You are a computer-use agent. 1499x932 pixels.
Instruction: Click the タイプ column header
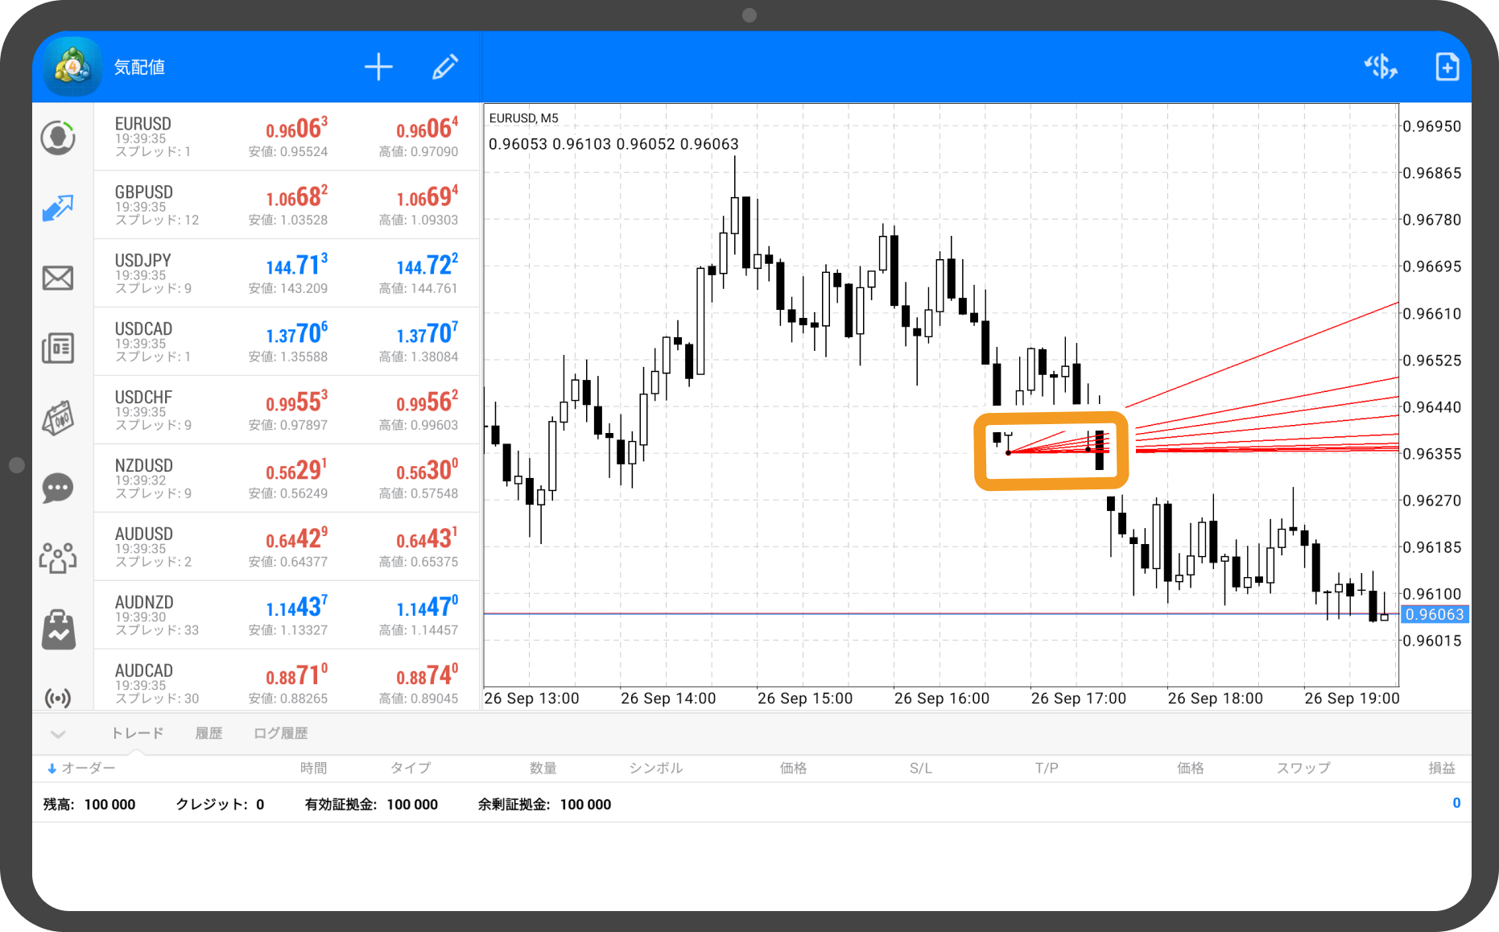coord(411,769)
